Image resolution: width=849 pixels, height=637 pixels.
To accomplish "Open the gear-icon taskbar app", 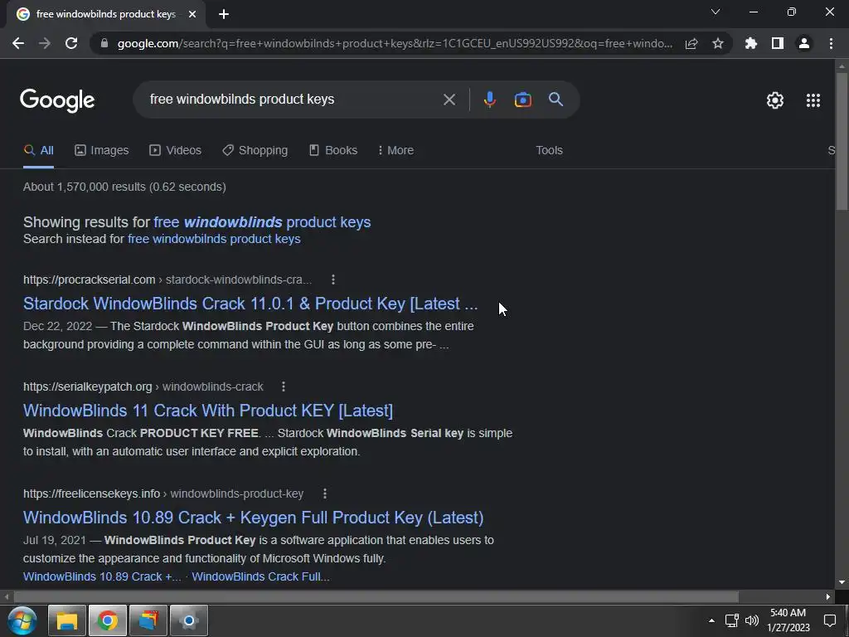I will tap(189, 620).
